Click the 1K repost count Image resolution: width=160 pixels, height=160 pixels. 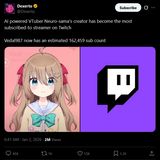pyautogui.click(x=50, y=154)
